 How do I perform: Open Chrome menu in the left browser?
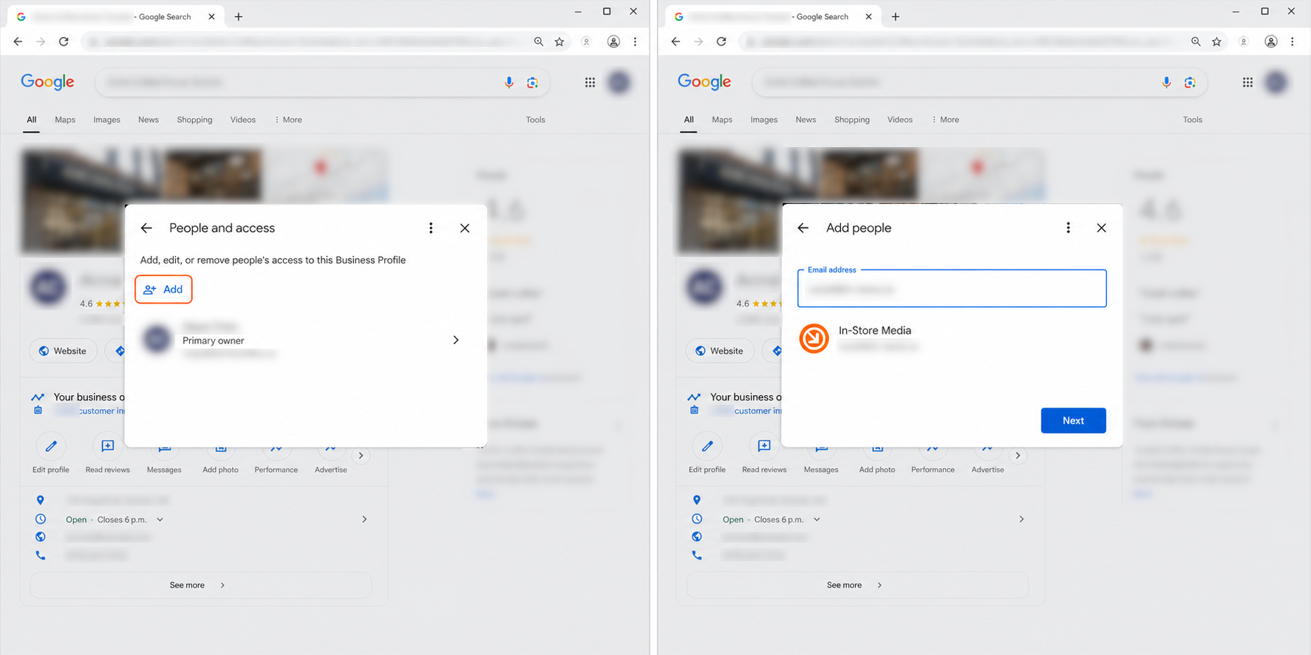636,42
